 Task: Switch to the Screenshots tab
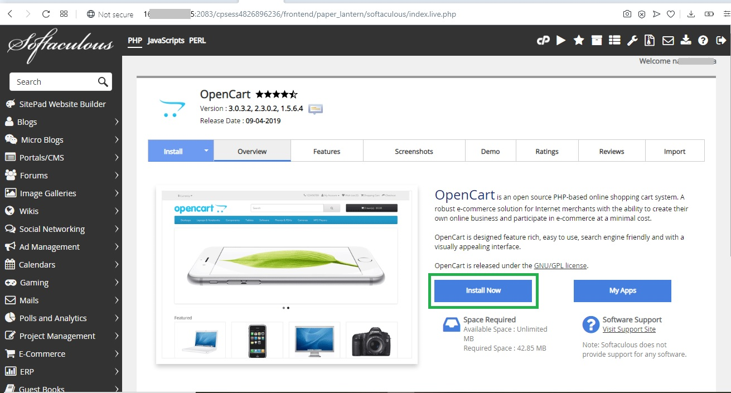414,151
